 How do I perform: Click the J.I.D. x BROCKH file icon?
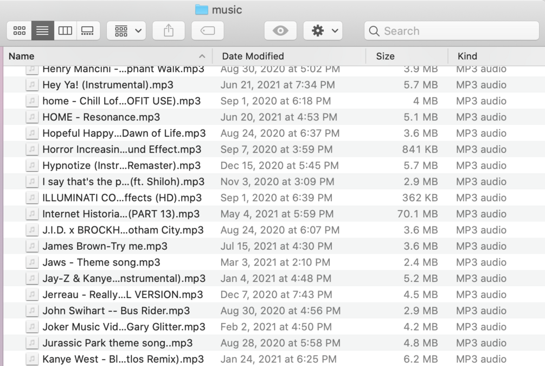point(32,230)
